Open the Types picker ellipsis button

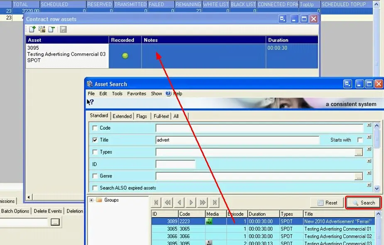[x=359, y=153]
